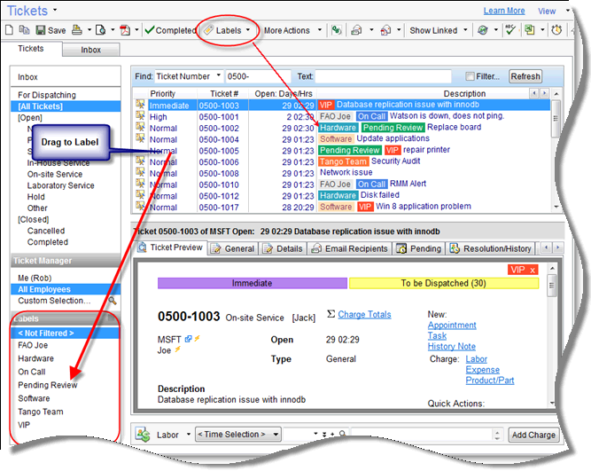Open the Time Selection combo box
Viewport: 591px width, 471px height.
(237, 435)
